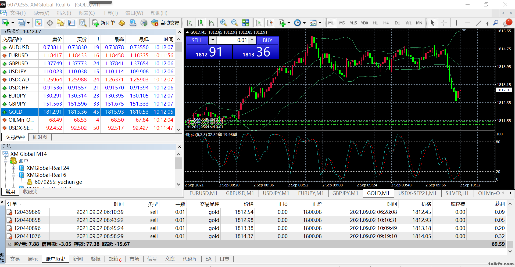Open the Strategy Tester icon
The width and height of the screenshot is (515, 267).
[x=83, y=23]
